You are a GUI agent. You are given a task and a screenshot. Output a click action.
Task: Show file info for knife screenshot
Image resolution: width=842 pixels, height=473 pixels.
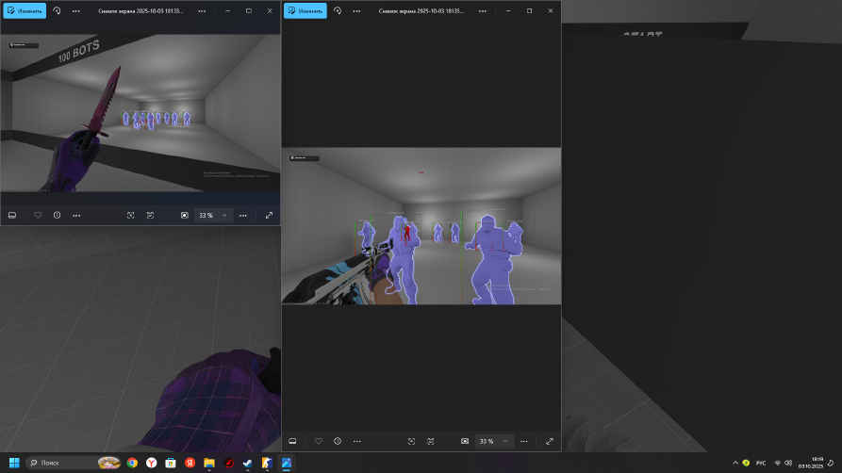(57, 215)
